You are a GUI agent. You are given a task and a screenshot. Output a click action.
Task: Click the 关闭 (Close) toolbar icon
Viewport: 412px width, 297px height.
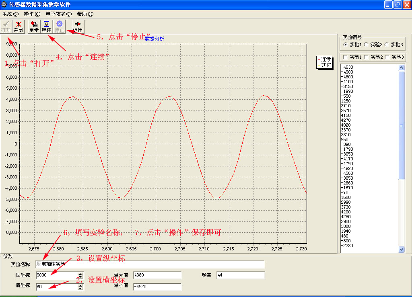click(x=19, y=27)
